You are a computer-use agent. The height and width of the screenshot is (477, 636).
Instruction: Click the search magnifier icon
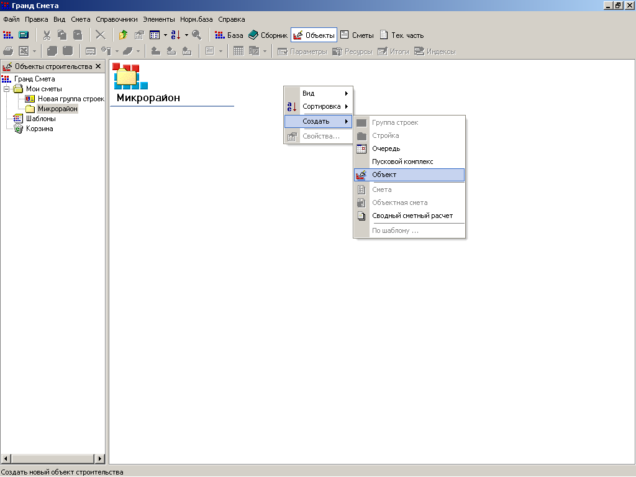click(x=197, y=35)
